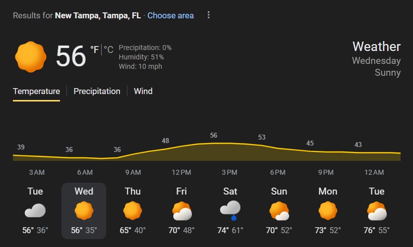This screenshot has height=247, width=413.
Task: Open the three-dot more options menu
Action: (x=208, y=15)
